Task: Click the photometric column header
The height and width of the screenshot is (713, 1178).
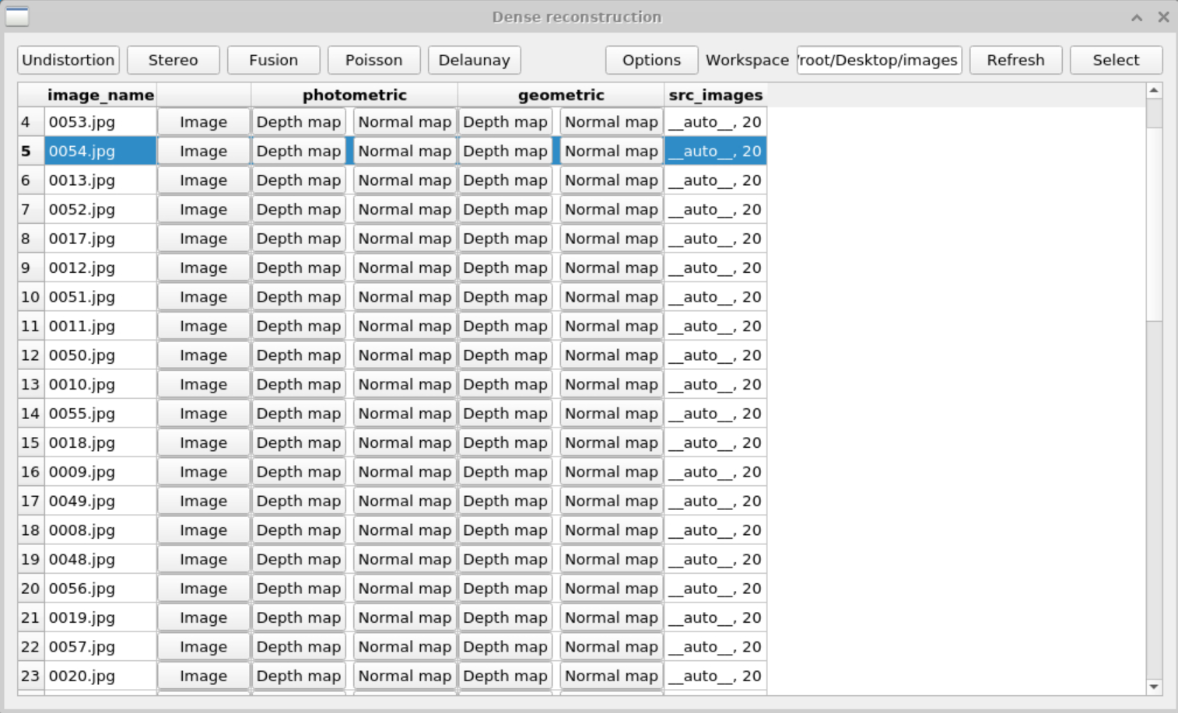Action: click(354, 95)
